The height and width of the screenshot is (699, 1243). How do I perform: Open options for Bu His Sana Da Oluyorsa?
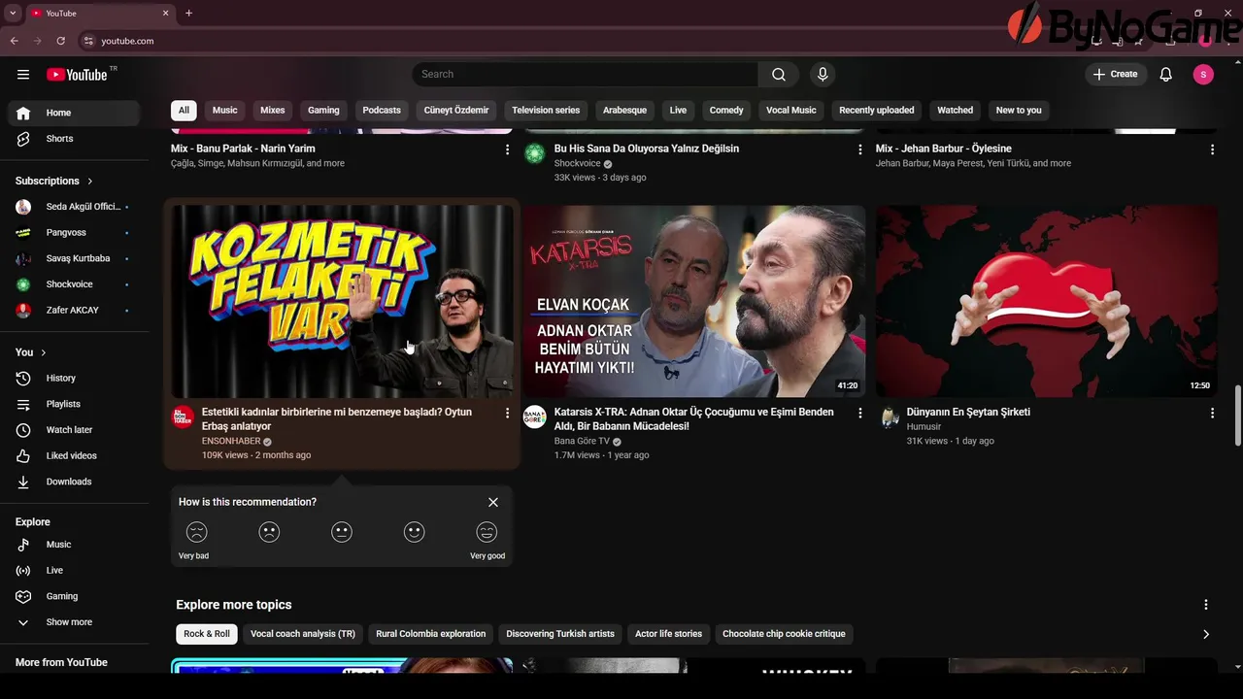pos(859,150)
